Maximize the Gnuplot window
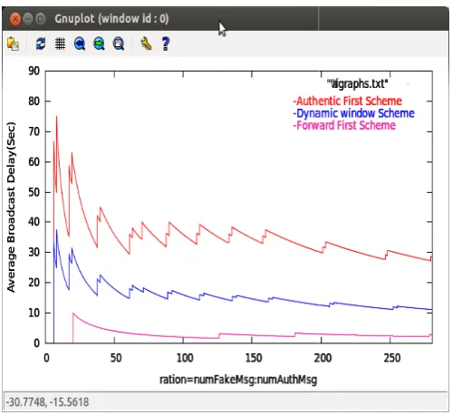Viewport: 452px width, 415px height. (x=40, y=19)
